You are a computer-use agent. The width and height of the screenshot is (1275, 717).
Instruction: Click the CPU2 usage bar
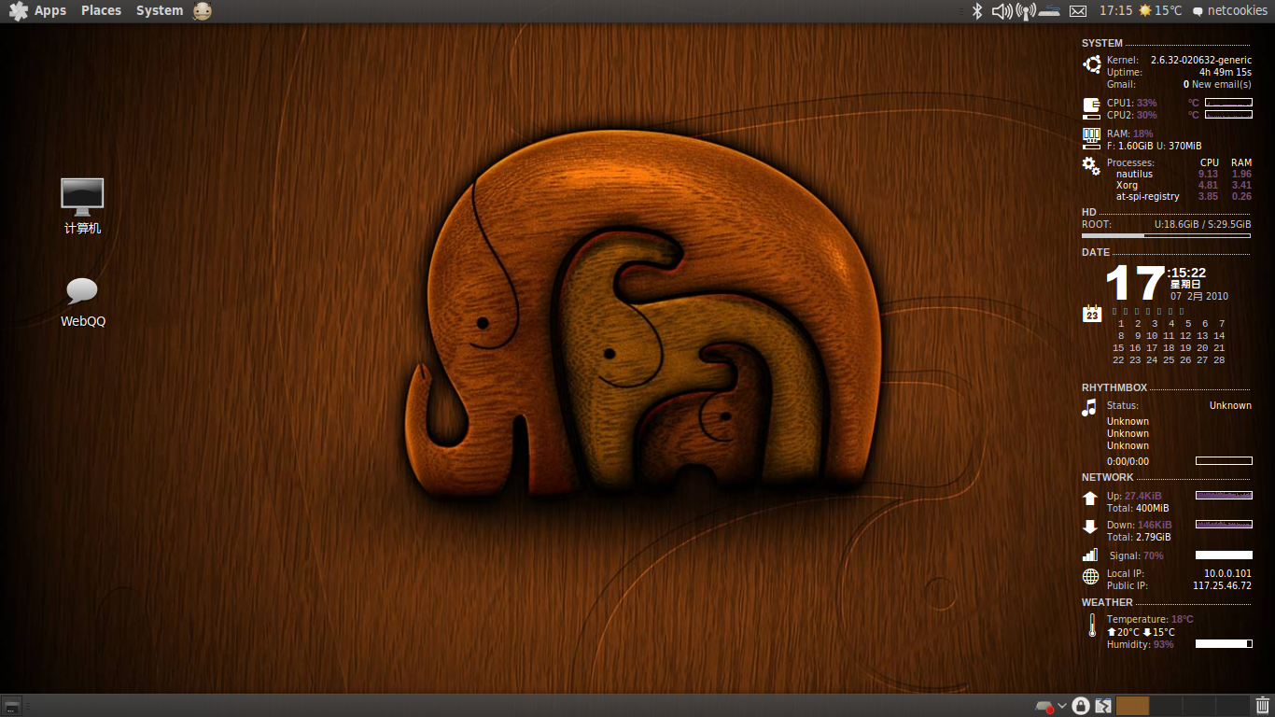(1228, 115)
